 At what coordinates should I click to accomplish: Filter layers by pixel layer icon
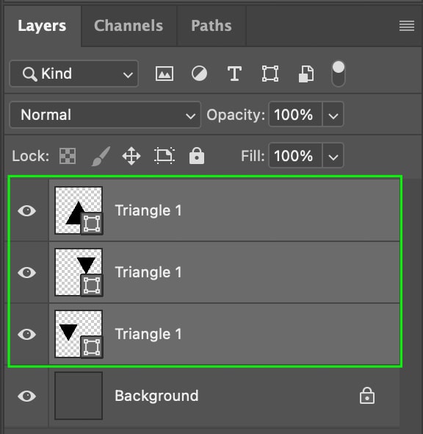pyautogui.click(x=164, y=74)
